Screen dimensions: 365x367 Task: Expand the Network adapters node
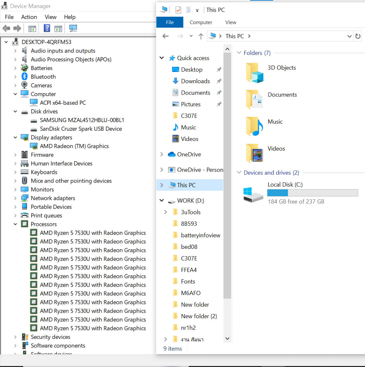coord(15,198)
